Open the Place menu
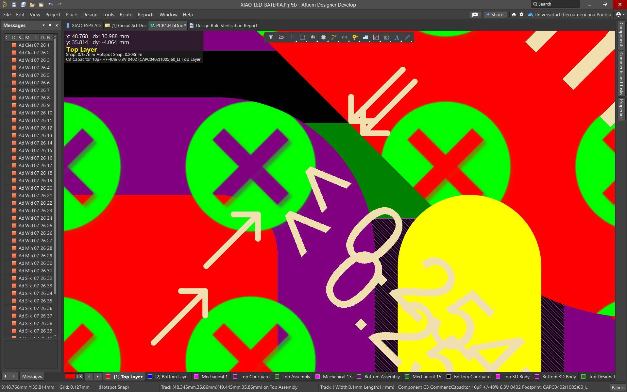 coord(71,15)
